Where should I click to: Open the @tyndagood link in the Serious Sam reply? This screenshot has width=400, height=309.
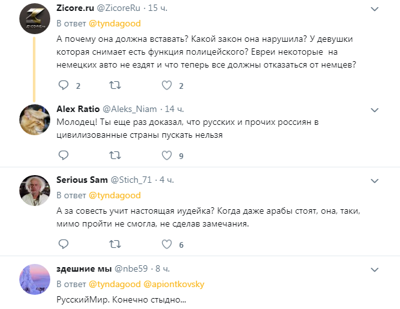tap(115, 195)
